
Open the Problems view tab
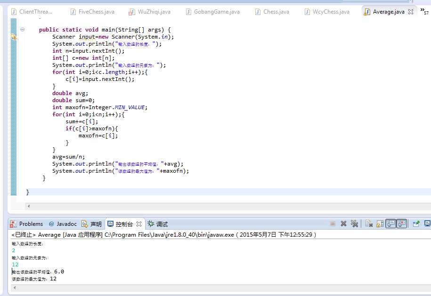26,224
